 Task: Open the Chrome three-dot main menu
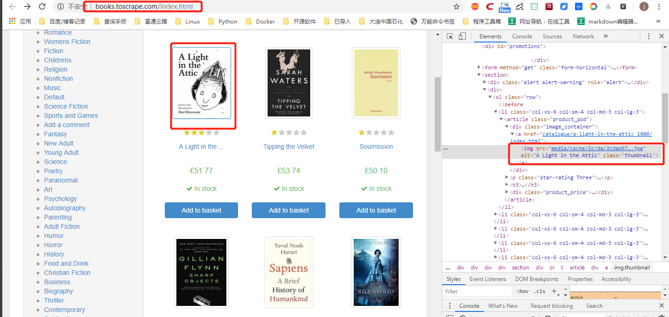(659, 6)
